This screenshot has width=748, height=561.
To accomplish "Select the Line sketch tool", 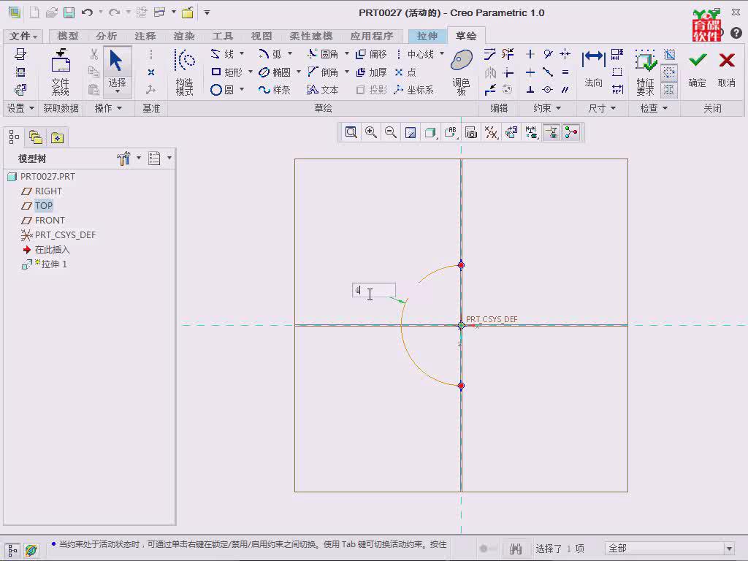I will click(222, 54).
